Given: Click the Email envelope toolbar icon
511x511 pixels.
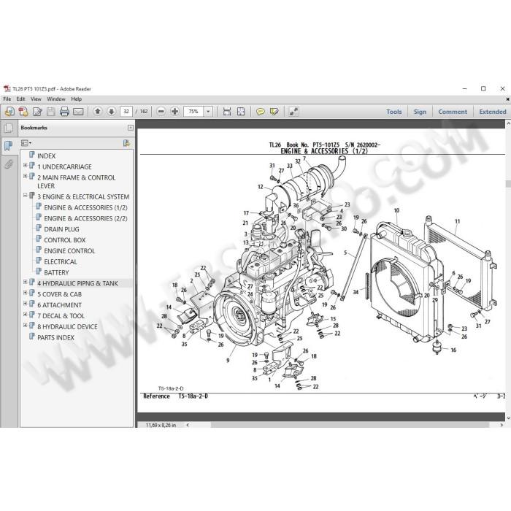Looking at the screenshot, I should coord(78,112).
